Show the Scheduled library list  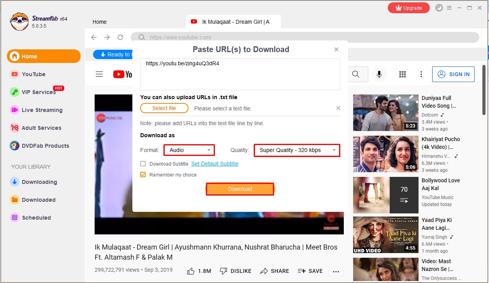(x=30, y=218)
